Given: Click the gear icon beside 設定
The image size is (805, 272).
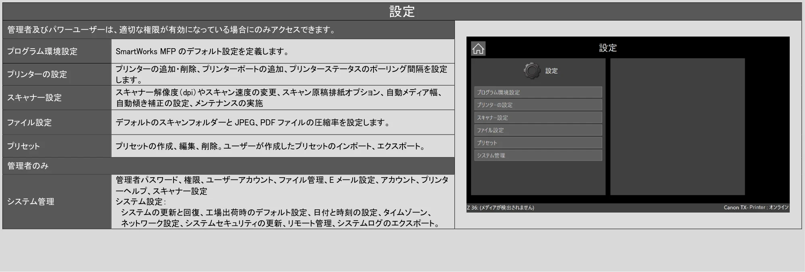Looking at the screenshot, I should click(532, 71).
